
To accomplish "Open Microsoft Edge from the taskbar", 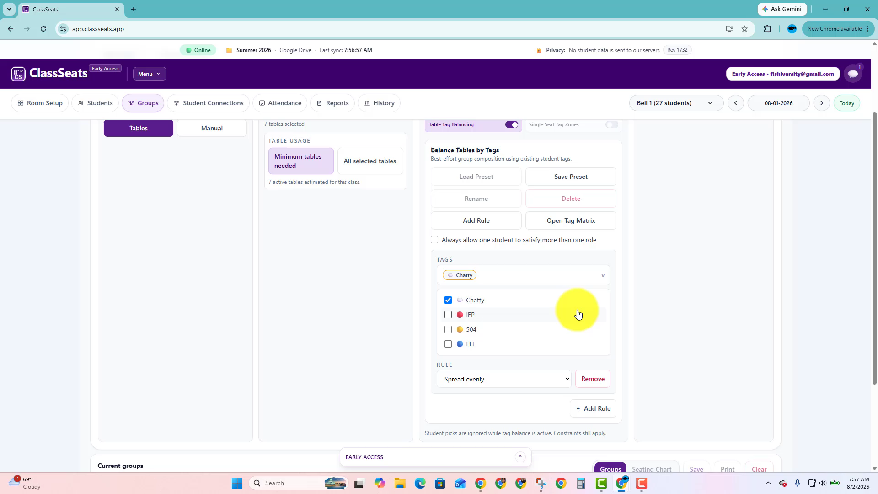I will [x=420, y=483].
